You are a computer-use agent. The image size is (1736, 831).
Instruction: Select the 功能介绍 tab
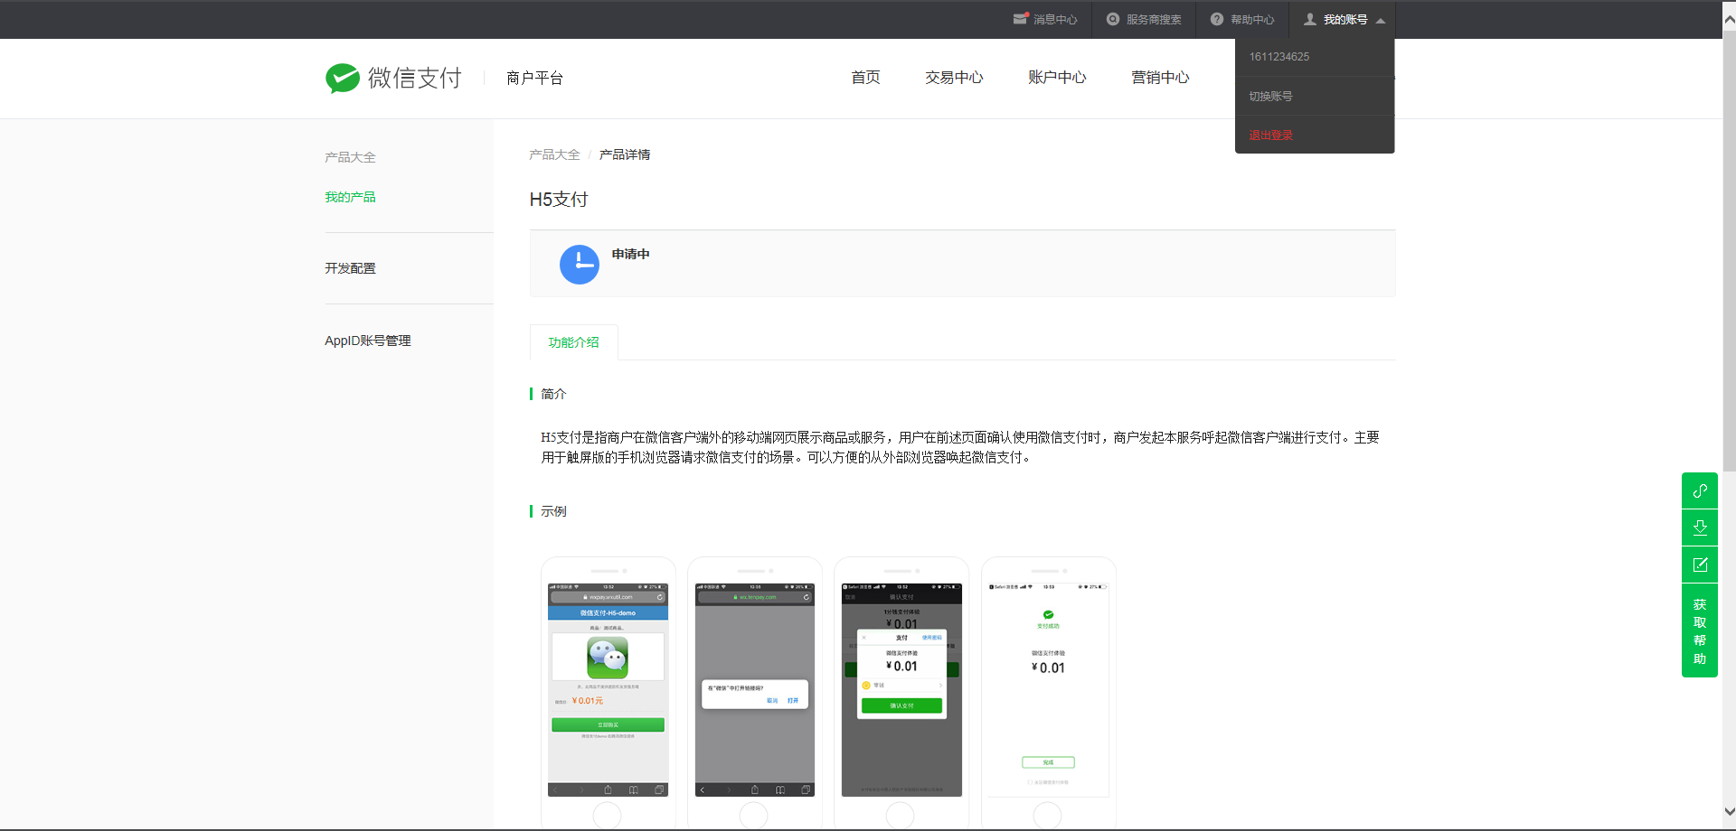coord(573,342)
